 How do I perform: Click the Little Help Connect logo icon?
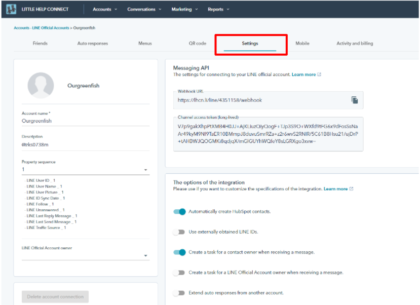[11, 9]
